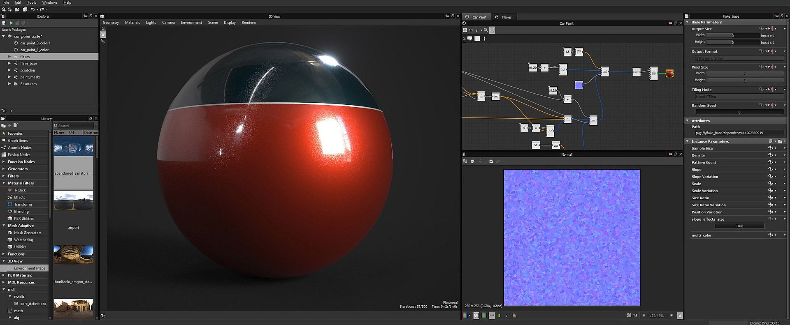Click the comment bubble icon in graph toolbar
The width and height of the screenshot is (790, 325).
469,39
